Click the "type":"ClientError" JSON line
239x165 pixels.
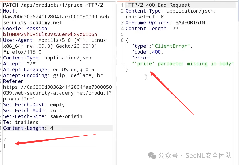(162, 46)
